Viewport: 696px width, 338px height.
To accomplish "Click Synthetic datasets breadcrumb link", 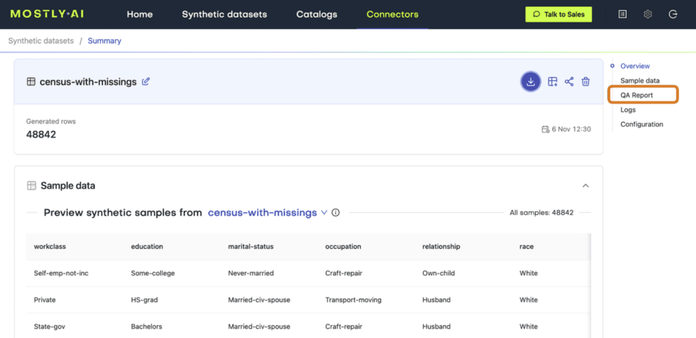I will tap(41, 41).
